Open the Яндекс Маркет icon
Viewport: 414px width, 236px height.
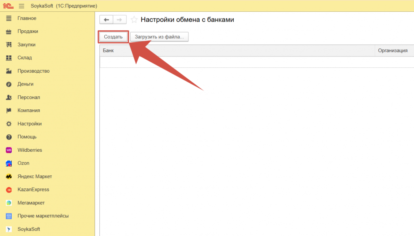tap(9, 177)
